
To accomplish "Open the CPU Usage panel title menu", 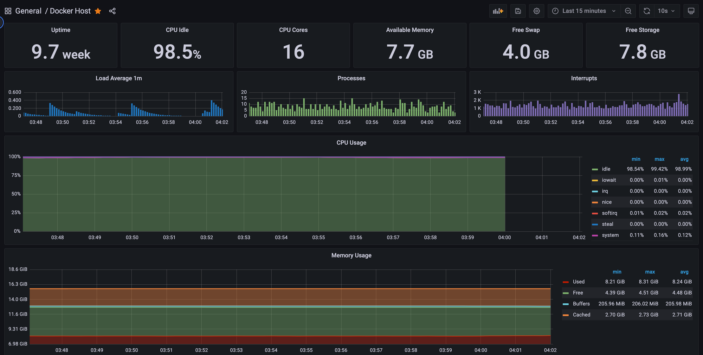I will (351, 143).
